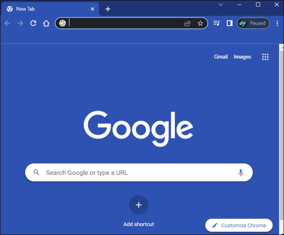
Task: Show the side panel
Action: point(230,23)
